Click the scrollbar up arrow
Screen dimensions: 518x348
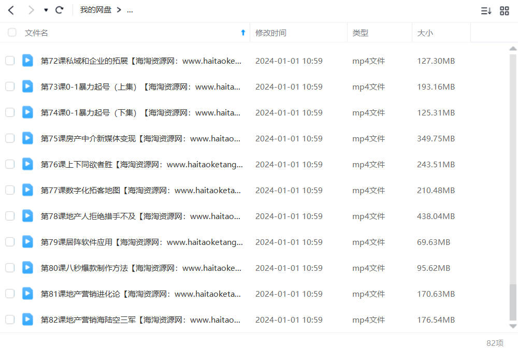[513, 49]
